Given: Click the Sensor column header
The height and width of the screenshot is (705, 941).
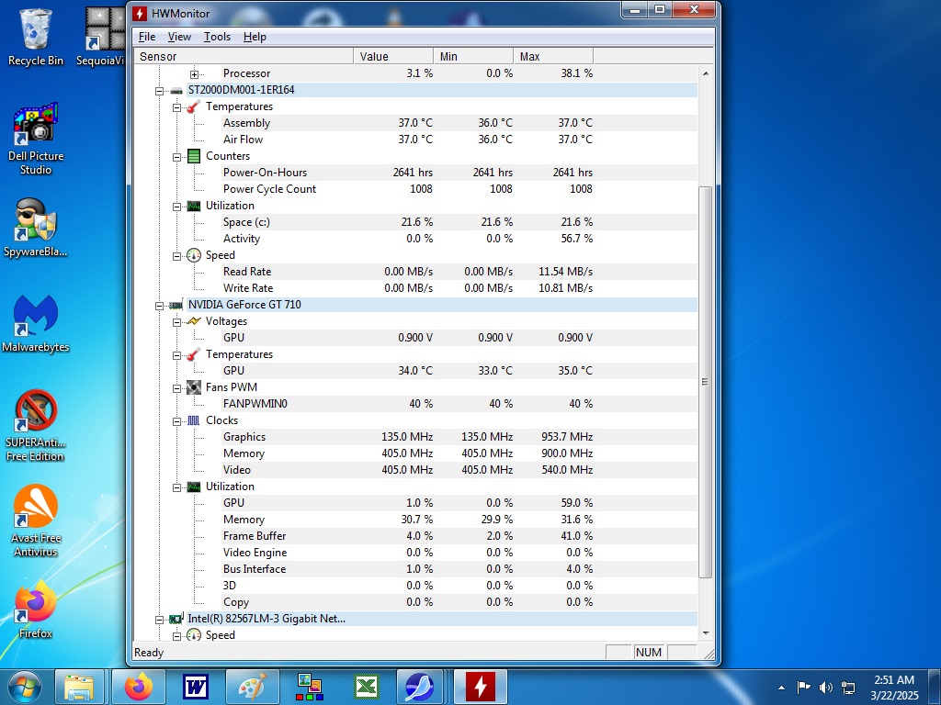Looking at the screenshot, I should [243, 56].
